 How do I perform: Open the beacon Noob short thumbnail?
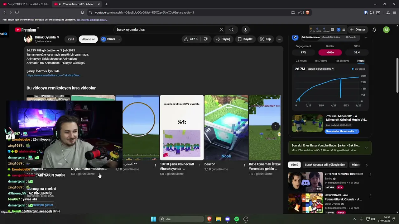(x=226, y=128)
